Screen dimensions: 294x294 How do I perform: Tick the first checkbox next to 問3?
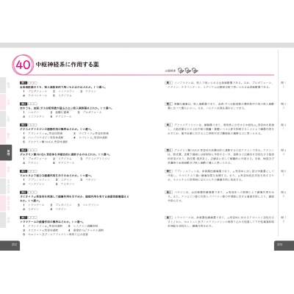tap(29, 125)
